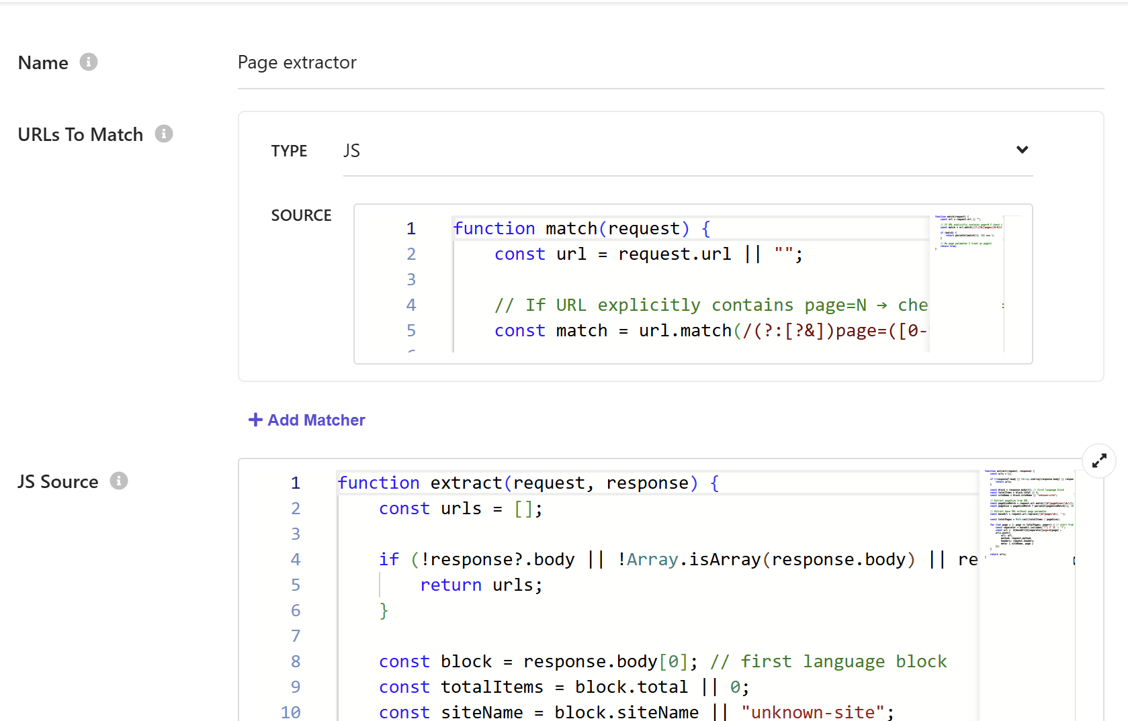Screen dimensions: 1128x721
Task: Click line number 5 return urls statement
Action: pos(295,585)
